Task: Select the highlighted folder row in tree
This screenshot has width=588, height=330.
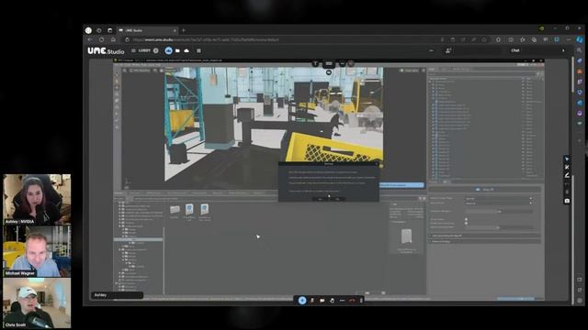Action: point(139,239)
